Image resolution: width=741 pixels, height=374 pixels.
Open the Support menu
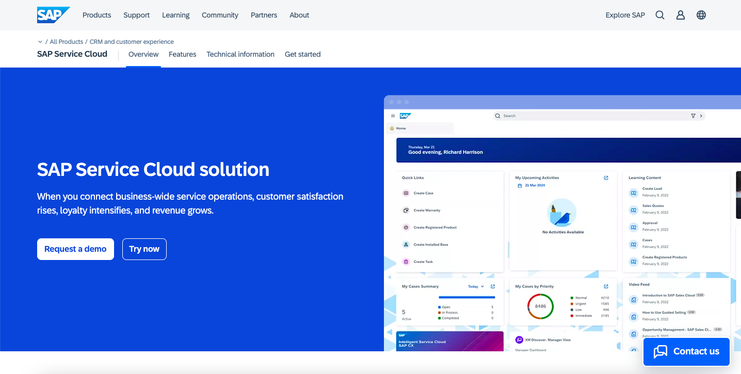click(137, 15)
